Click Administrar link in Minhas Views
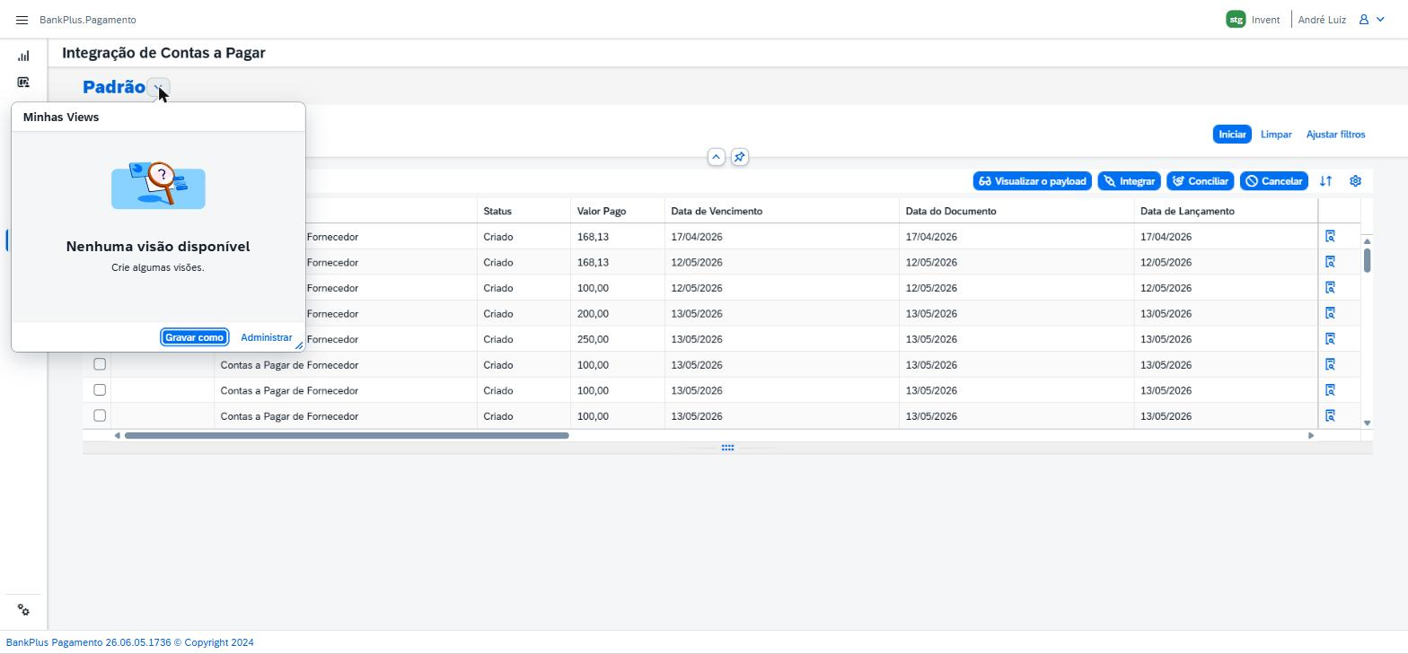This screenshot has width=1408, height=654. 267,337
